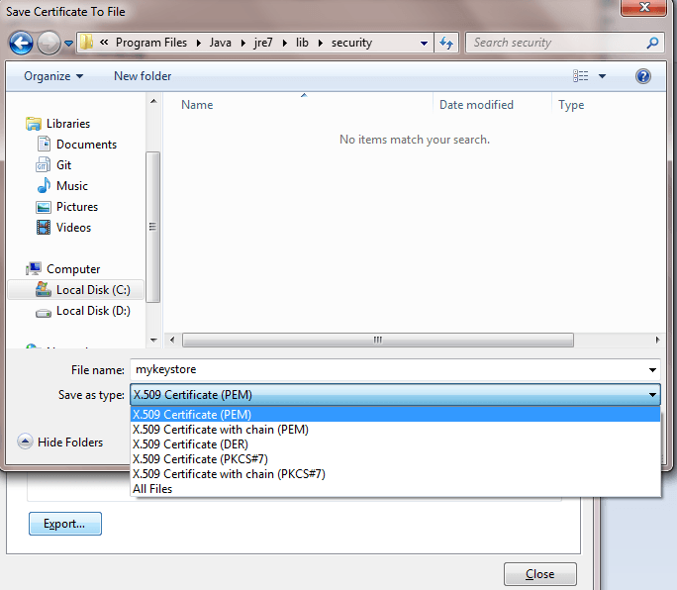Click the Change your view icon
Image resolution: width=677 pixels, height=590 pixels.
coord(580,76)
